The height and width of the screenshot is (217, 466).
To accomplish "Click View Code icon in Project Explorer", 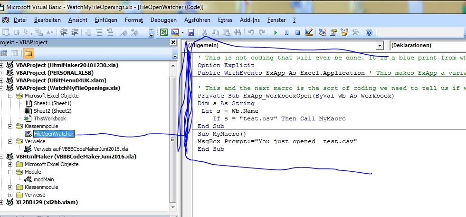I will 4,54.
